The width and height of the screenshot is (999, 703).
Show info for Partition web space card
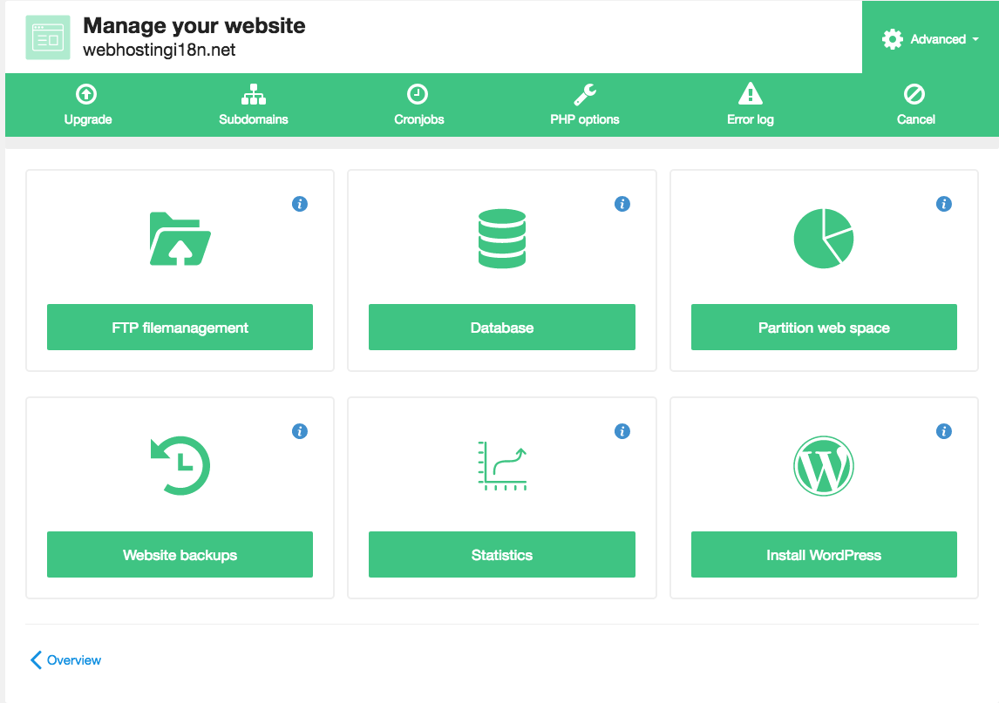pyautogui.click(x=944, y=204)
